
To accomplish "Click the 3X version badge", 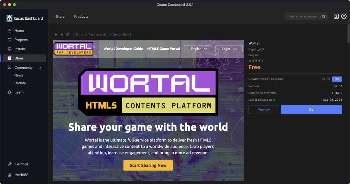I will (337, 79).
